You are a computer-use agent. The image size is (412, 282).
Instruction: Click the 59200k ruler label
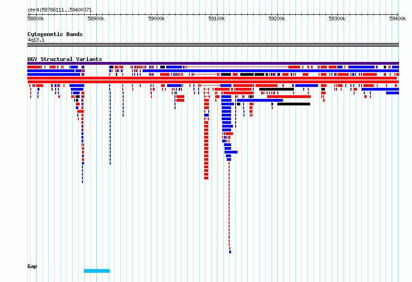(x=277, y=18)
